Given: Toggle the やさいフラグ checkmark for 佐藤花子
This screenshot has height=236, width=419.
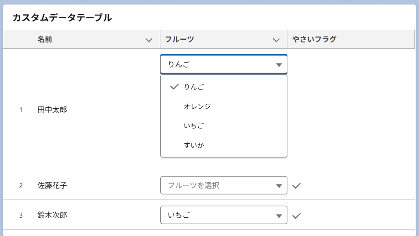Looking at the screenshot, I should 297,185.
